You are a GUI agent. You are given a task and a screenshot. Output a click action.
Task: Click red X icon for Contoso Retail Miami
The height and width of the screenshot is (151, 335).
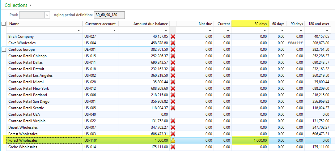[x=173, y=82]
